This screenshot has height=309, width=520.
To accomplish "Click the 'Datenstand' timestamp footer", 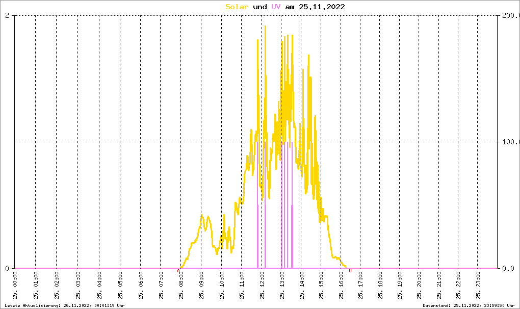I will click(469, 305).
